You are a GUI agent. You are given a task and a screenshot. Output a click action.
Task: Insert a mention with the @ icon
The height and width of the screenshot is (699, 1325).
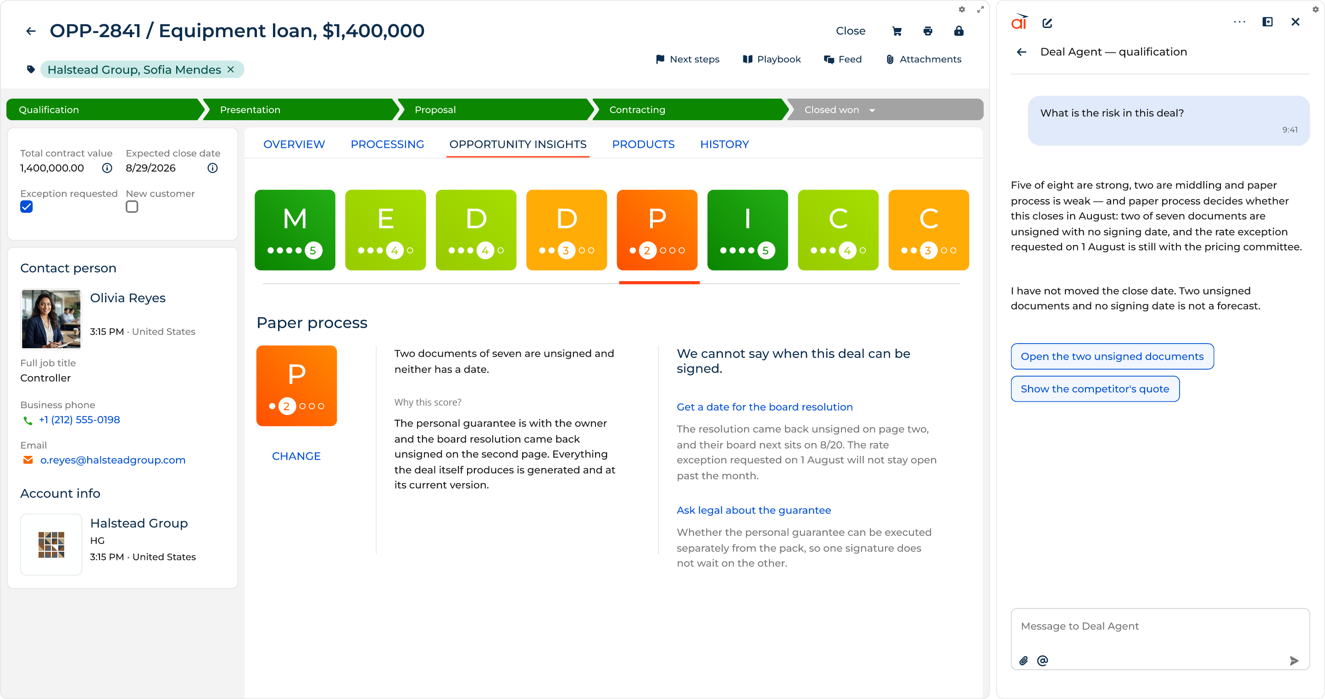(x=1042, y=660)
